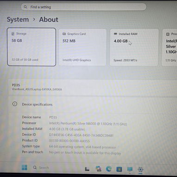
Task: Select the Device ID value
Action: [81, 135]
